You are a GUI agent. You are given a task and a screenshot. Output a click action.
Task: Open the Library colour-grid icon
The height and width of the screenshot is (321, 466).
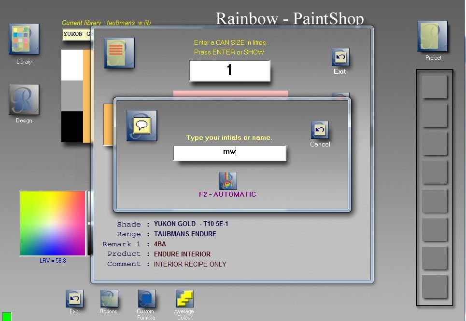coord(24,39)
